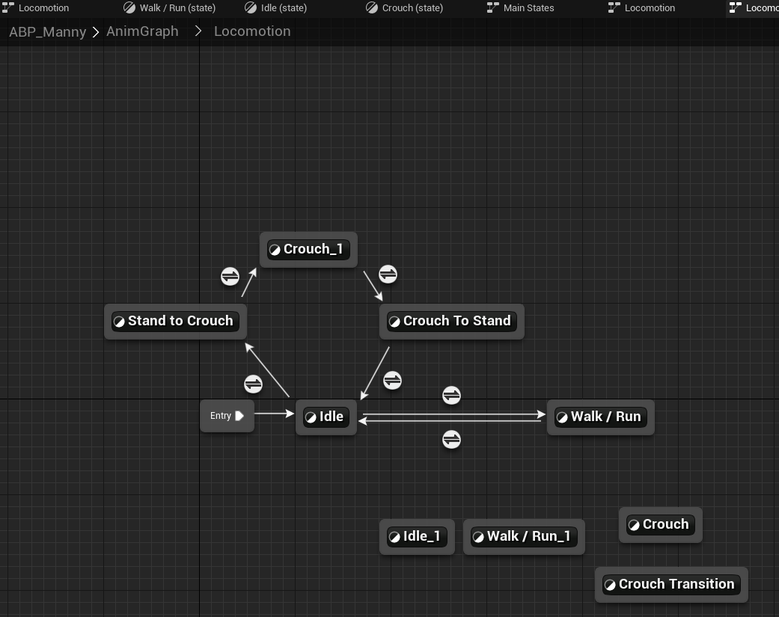Click the state icon on the Crouch_1 node
This screenshot has width=779, height=617.
pos(275,249)
